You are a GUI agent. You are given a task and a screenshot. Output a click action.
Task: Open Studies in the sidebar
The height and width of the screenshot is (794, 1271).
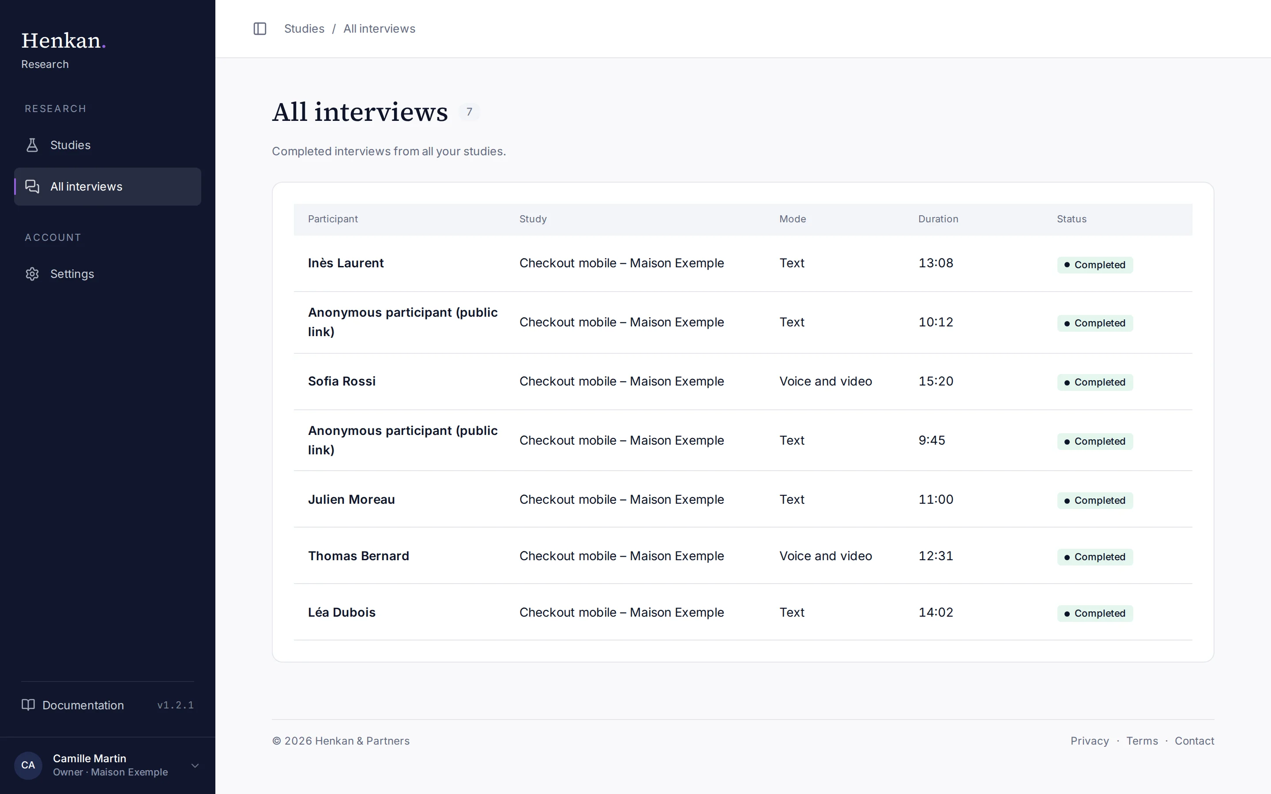[x=108, y=145]
